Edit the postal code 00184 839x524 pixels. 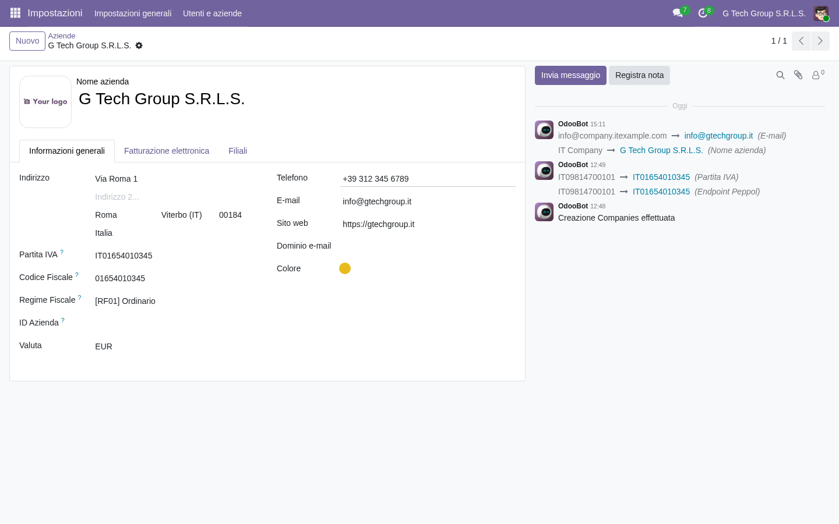click(237, 215)
